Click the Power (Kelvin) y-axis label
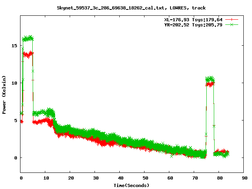 pos(4,95)
